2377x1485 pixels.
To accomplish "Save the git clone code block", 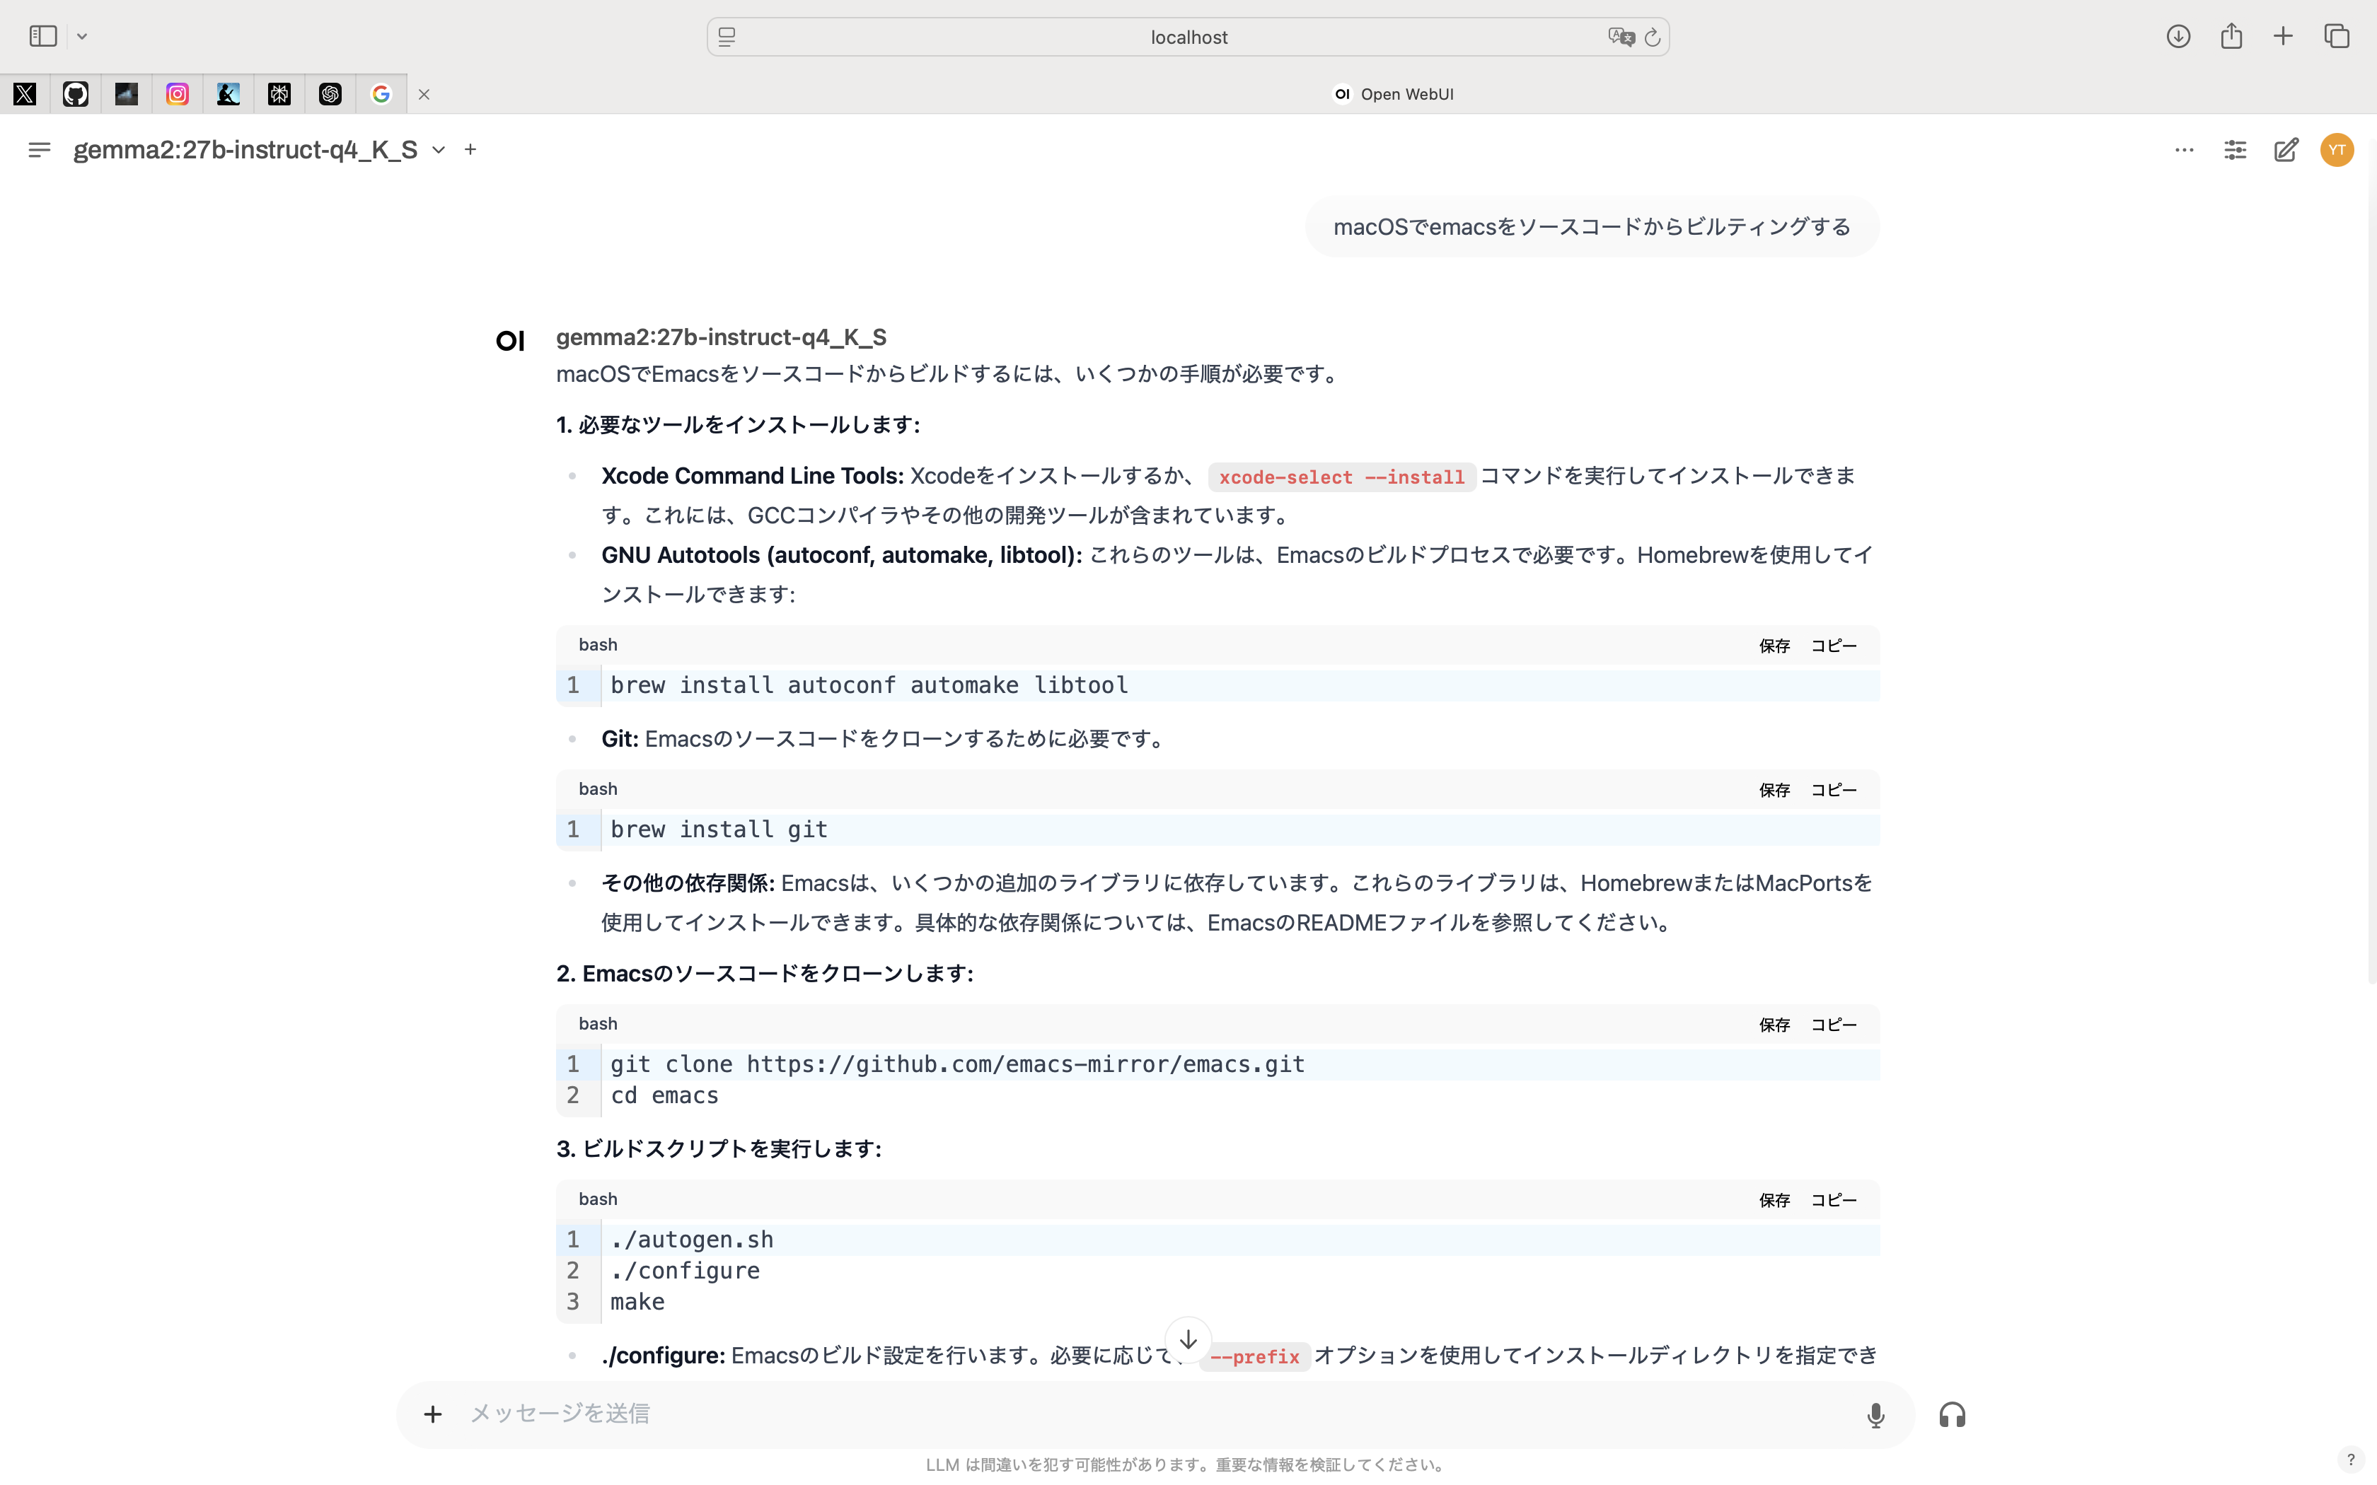I will pos(1774,1025).
